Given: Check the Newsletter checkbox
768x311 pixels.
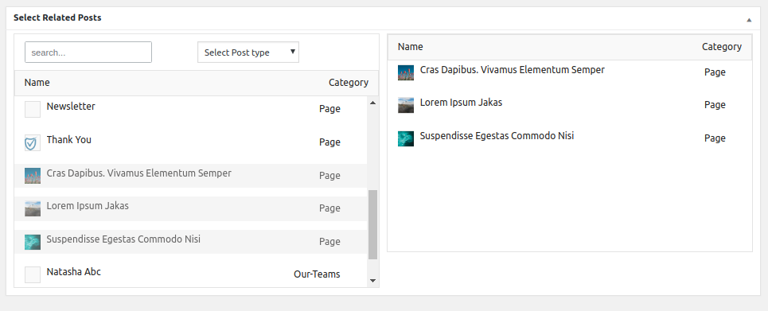Looking at the screenshot, I should (x=33, y=110).
